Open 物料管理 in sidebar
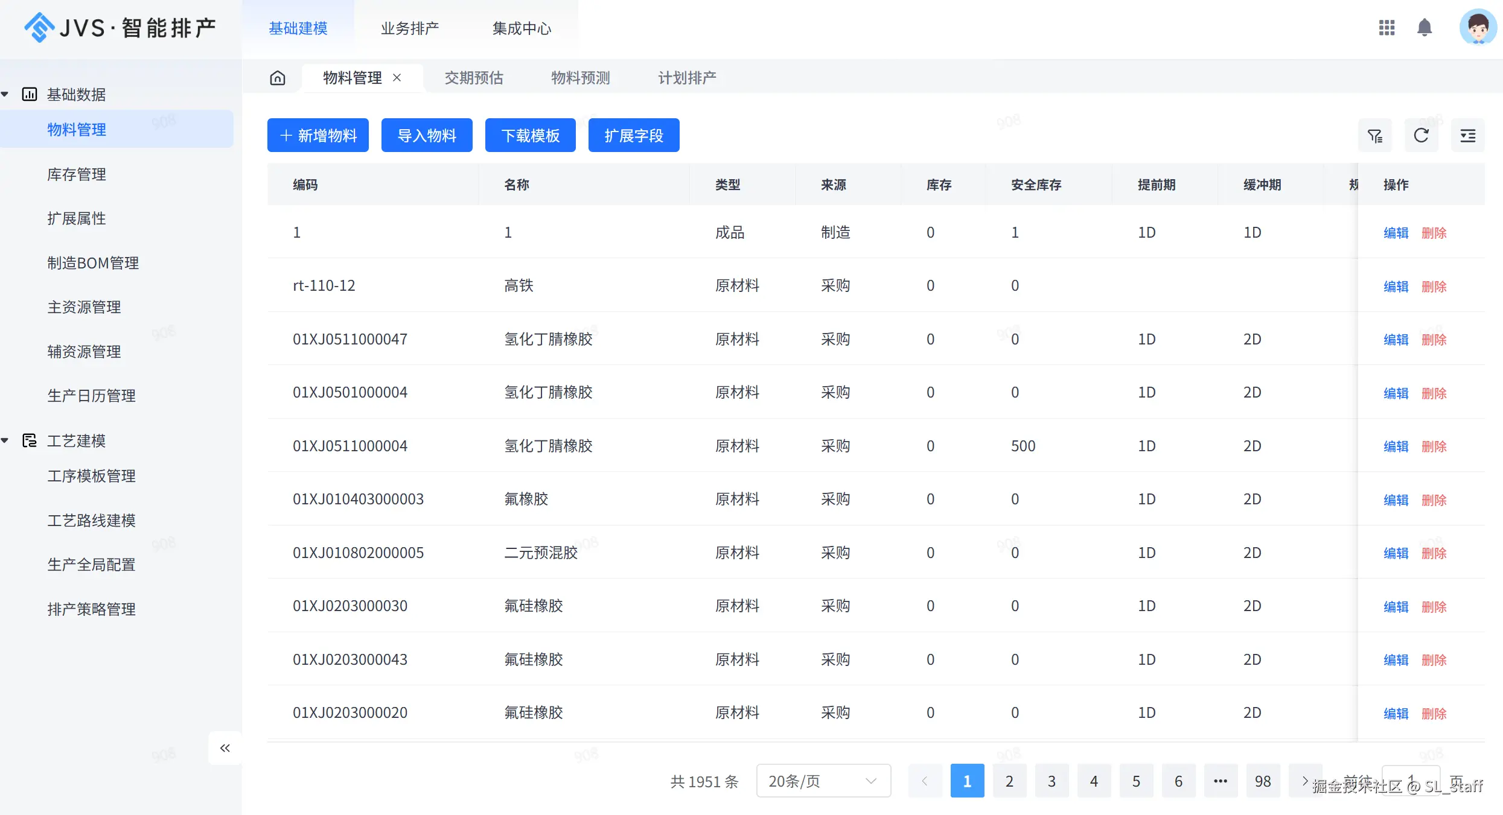This screenshot has width=1503, height=815. tap(116, 129)
